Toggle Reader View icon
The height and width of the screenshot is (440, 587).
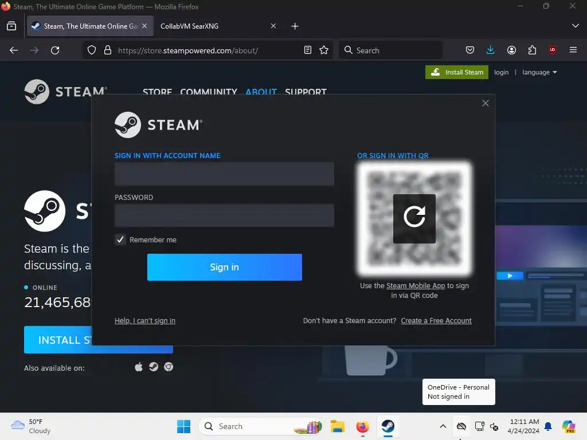tap(308, 50)
